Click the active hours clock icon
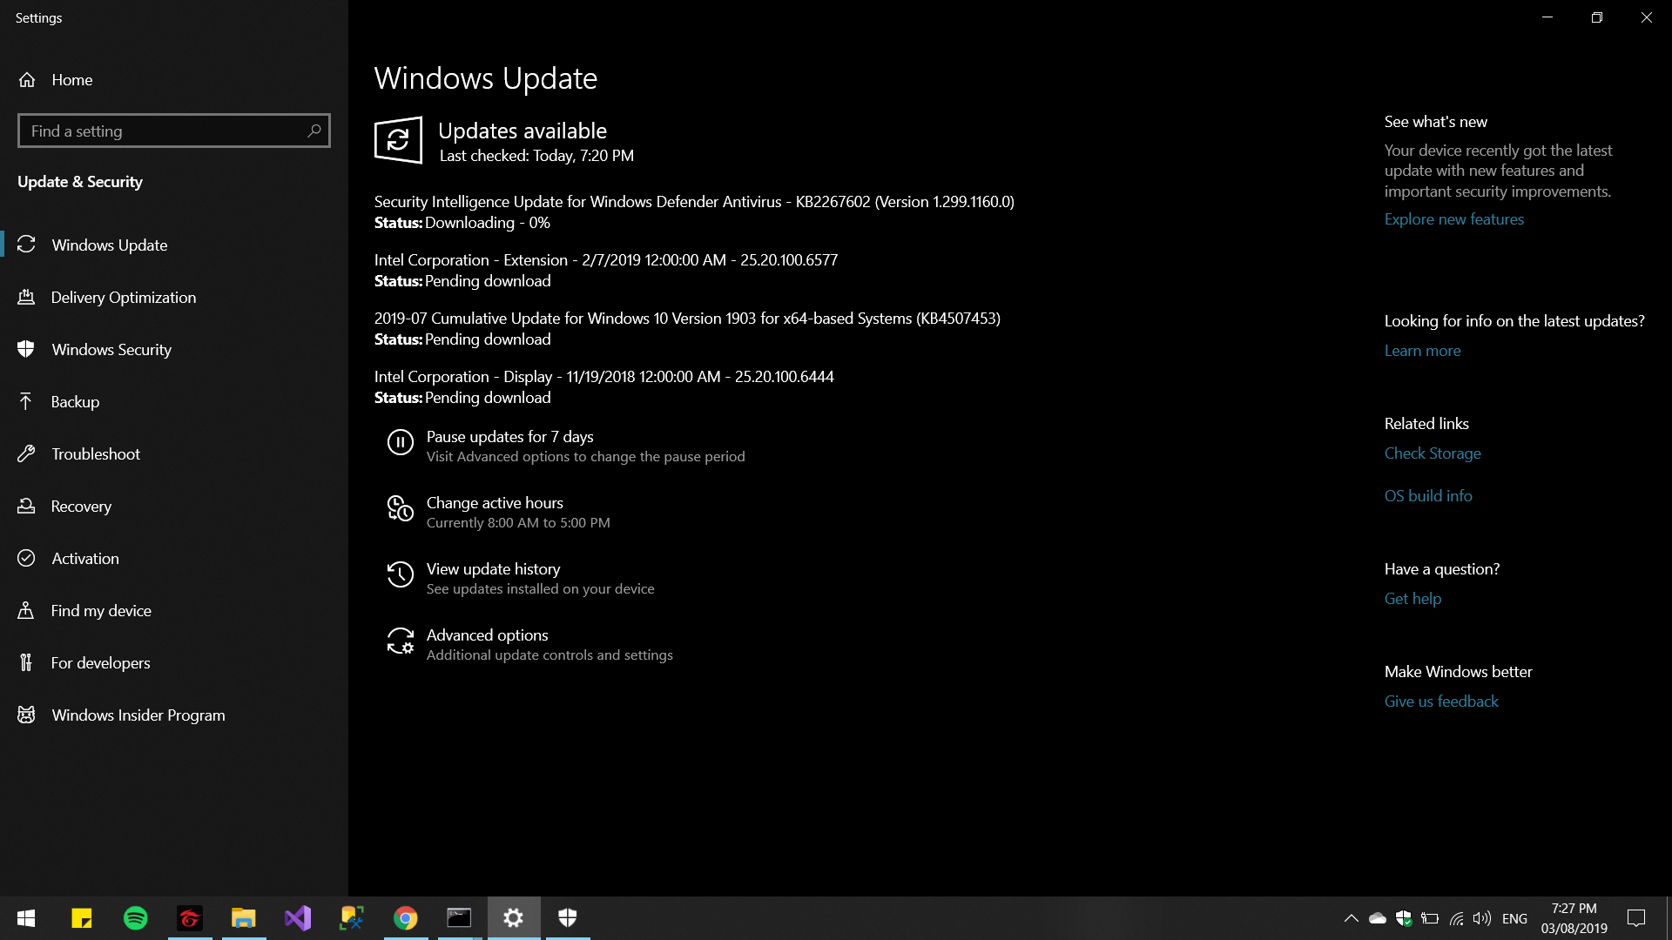Image resolution: width=1672 pixels, height=940 pixels. coord(401,508)
